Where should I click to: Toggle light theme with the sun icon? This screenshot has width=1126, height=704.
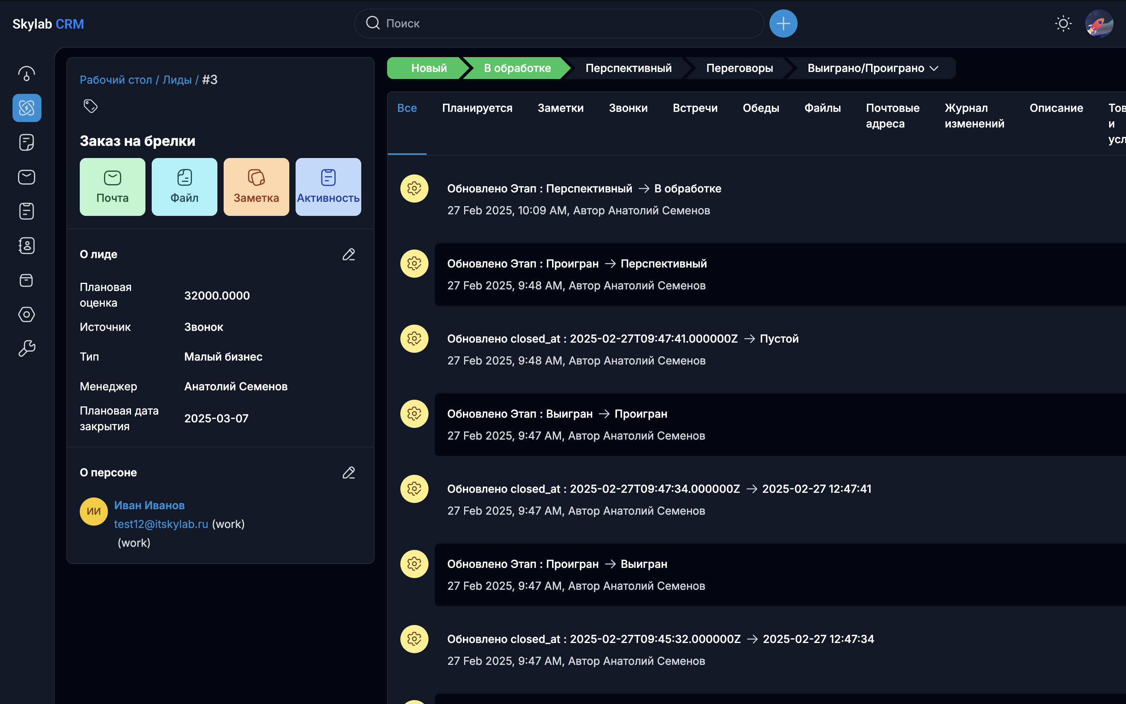point(1063,23)
